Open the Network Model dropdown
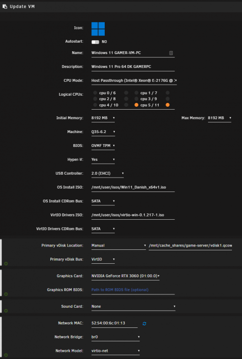 (x=116, y=351)
